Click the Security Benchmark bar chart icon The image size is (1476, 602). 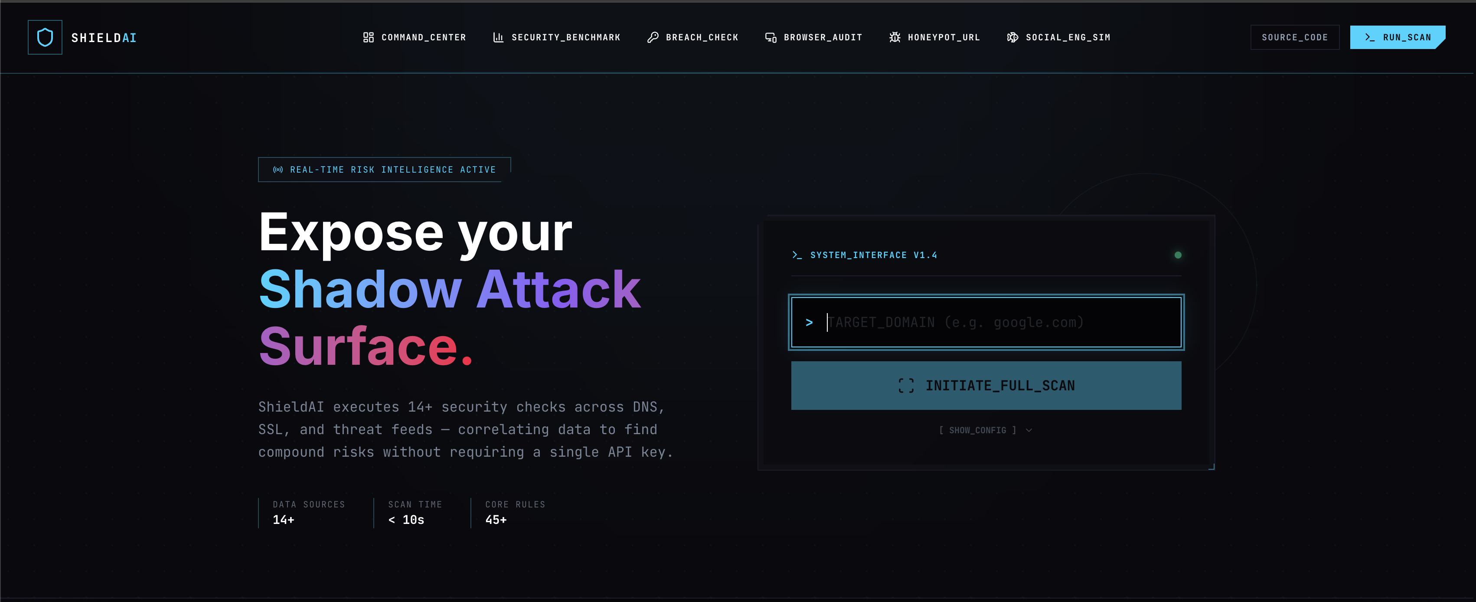pyautogui.click(x=498, y=37)
